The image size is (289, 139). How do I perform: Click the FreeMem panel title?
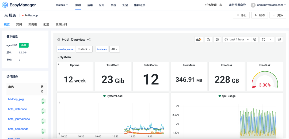click(x=189, y=65)
